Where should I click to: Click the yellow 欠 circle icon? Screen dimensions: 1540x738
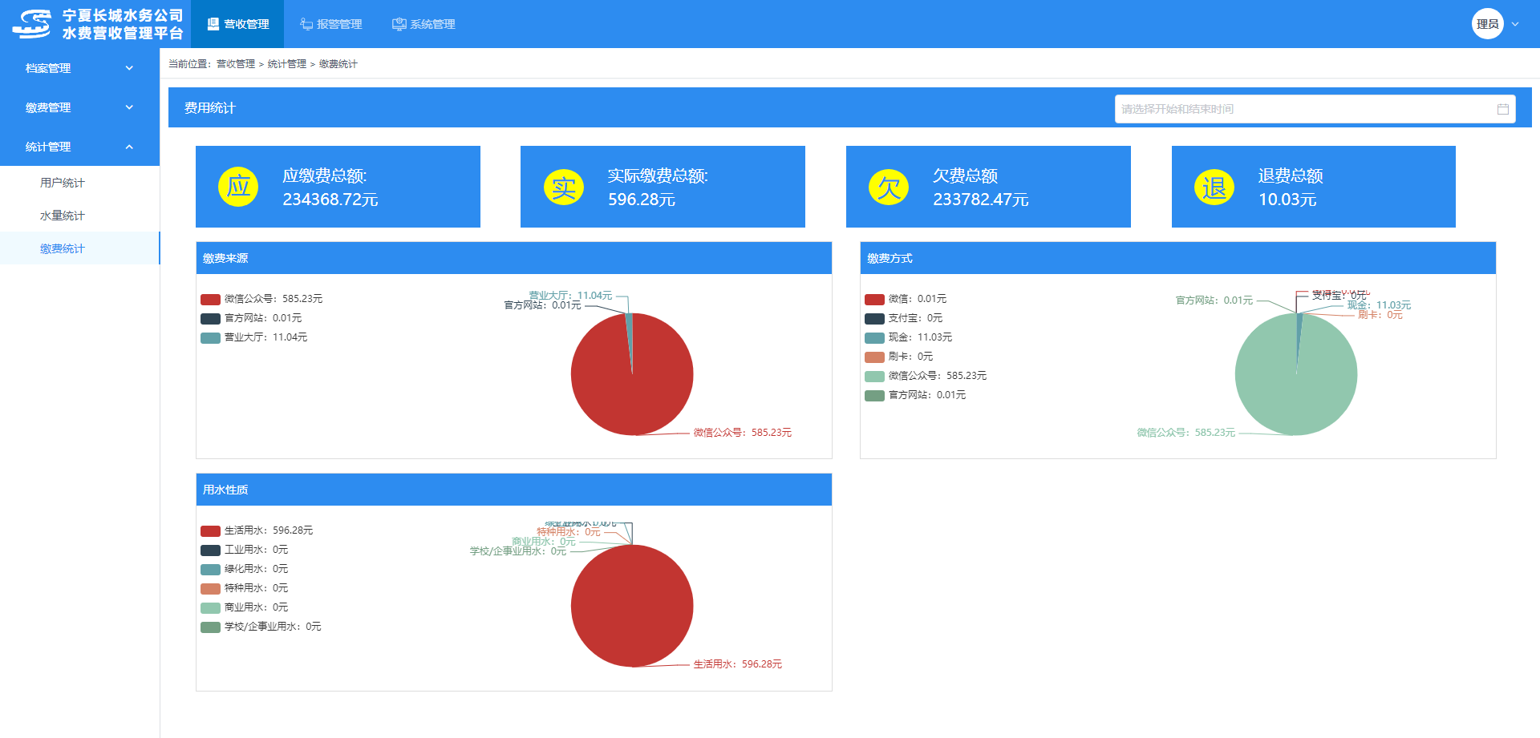click(889, 187)
